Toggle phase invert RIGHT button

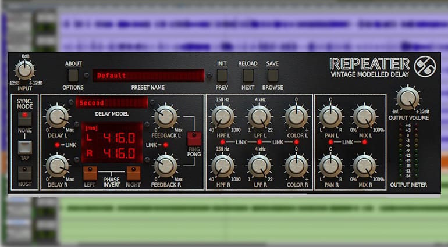[x=133, y=173]
